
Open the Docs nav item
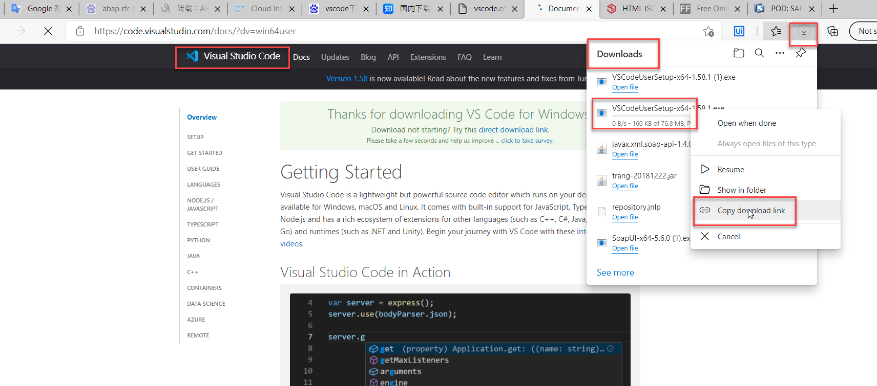pyautogui.click(x=301, y=57)
